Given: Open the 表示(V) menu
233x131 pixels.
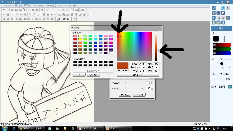Looking at the screenshot, I should point(28,6).
